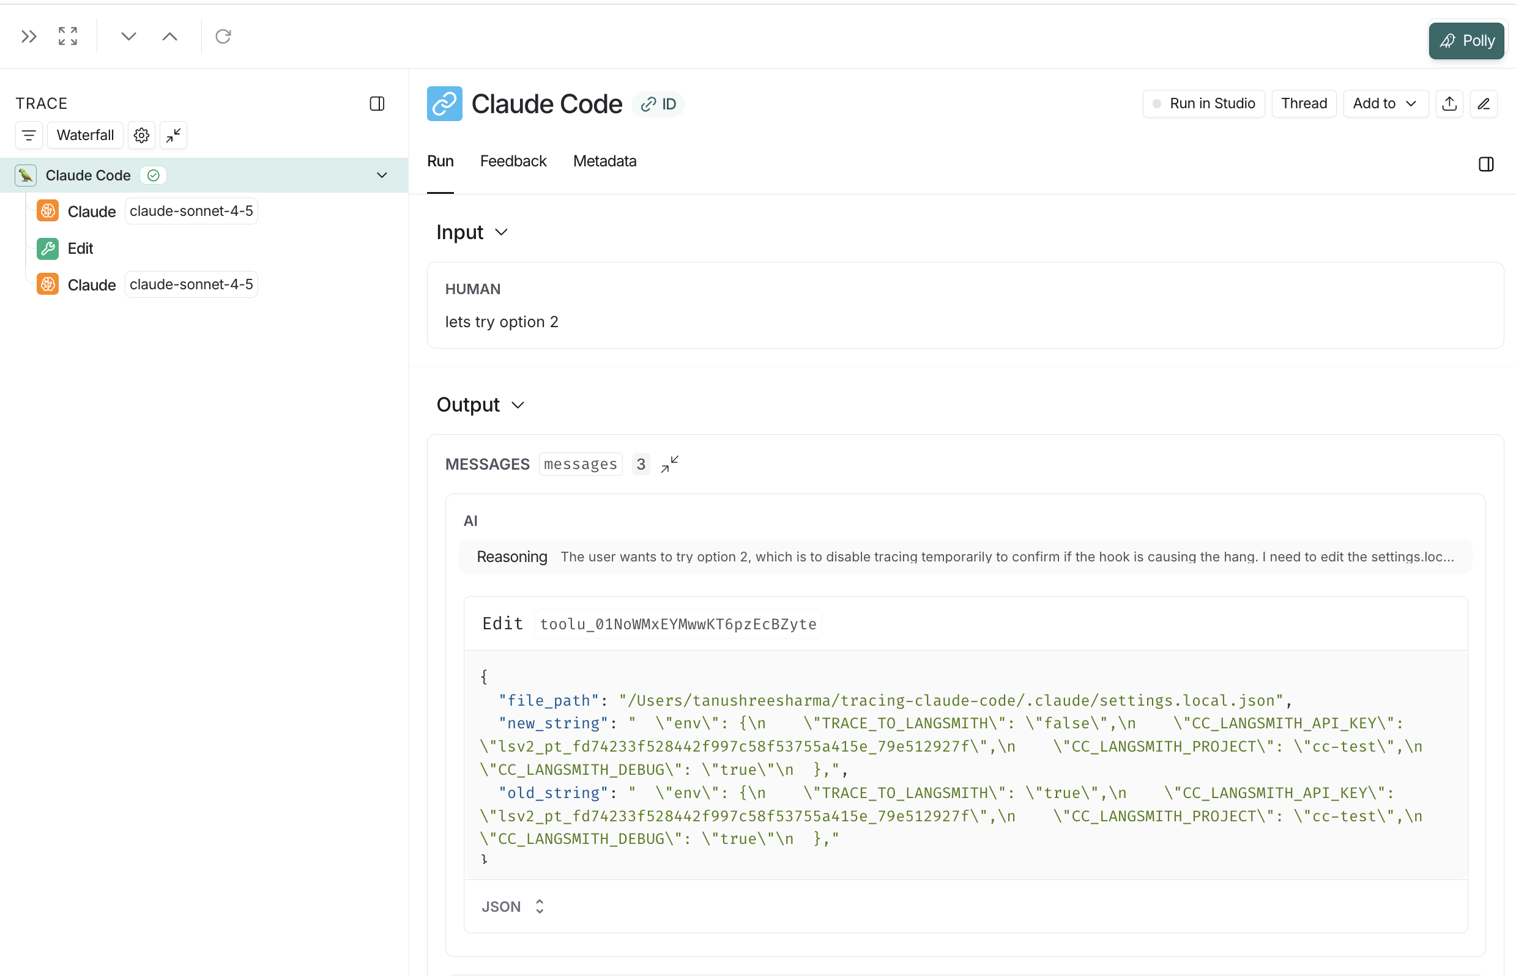1516x976 pixels.
Task: Select the Edit step in the trace tree
Action: (x=80, y=248)
